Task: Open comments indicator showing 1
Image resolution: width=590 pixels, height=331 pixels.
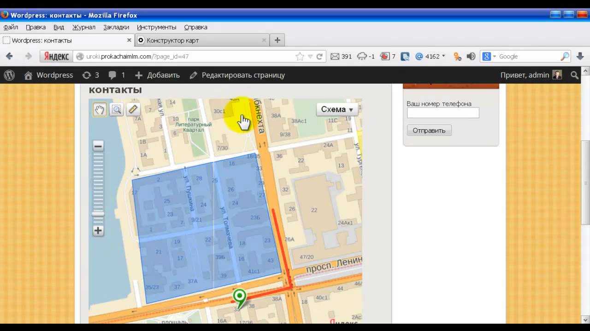Action: point(117,75)
